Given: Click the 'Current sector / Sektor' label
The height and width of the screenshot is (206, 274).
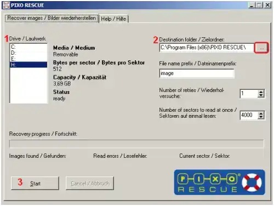Looking at the screenshot, I should coord(204,156).
